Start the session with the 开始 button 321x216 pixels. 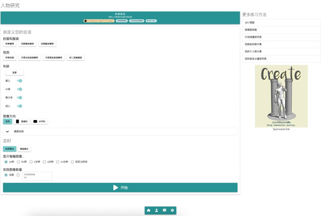coord(120,187)
